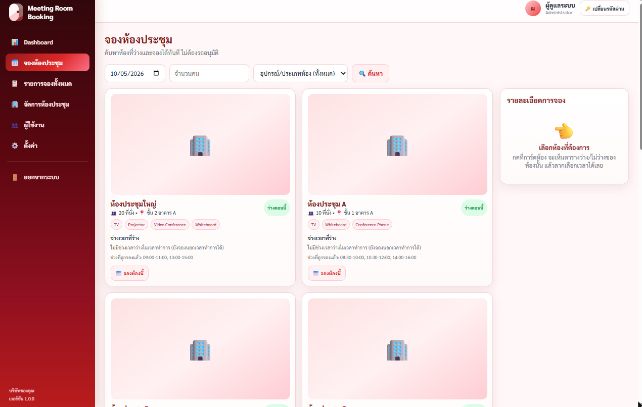The image size is (642, 407).
Task: Click the ห้องประชุม A room title
Action: coord(327,204)
